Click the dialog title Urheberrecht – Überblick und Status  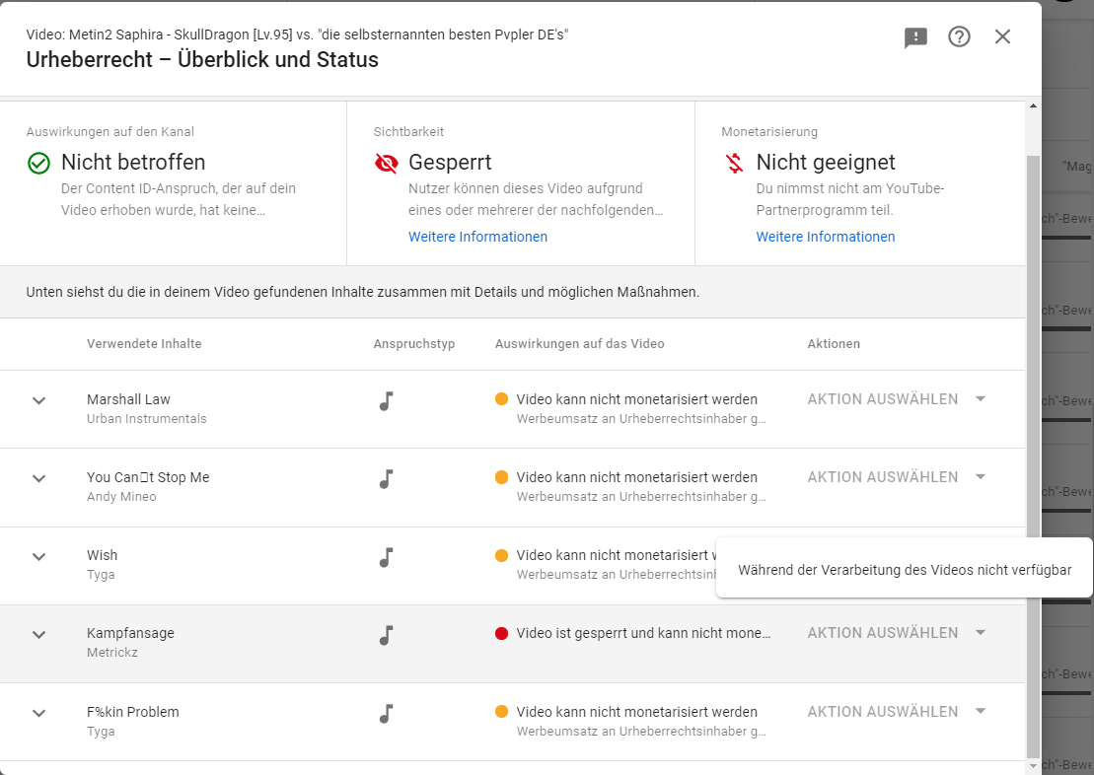tap(202, 60)
